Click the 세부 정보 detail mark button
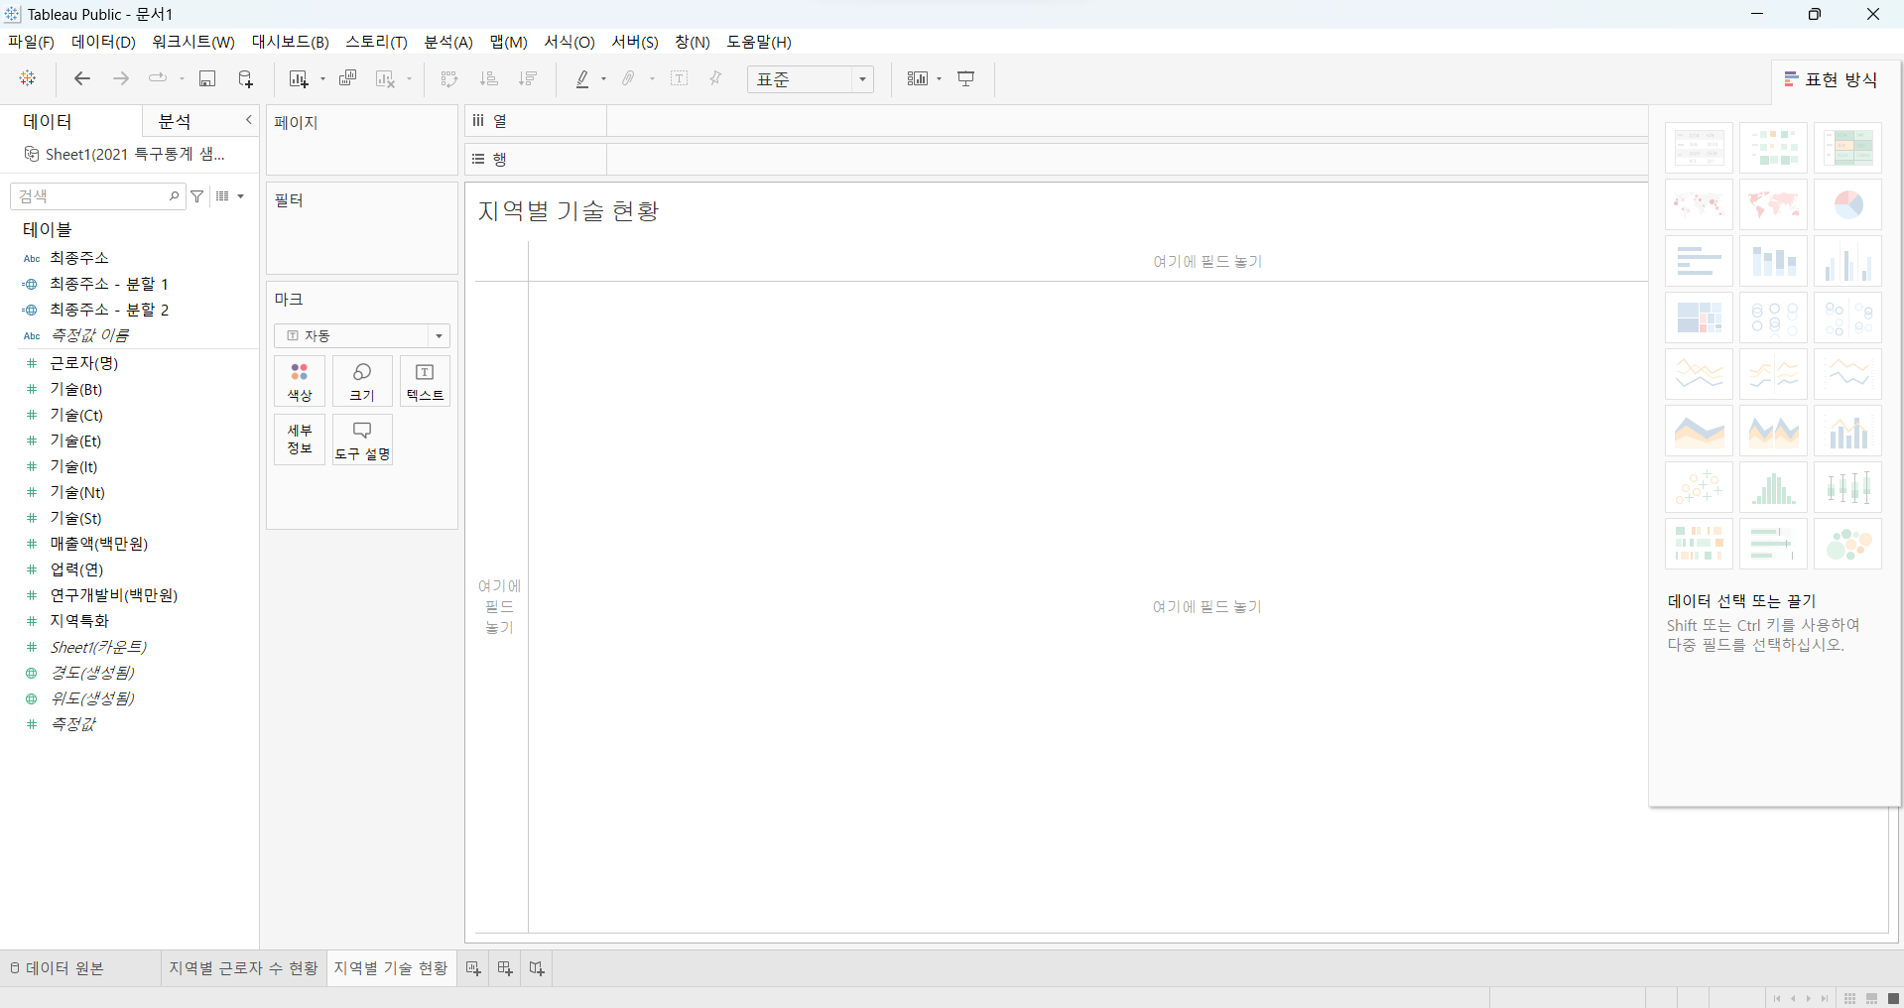 300,440
